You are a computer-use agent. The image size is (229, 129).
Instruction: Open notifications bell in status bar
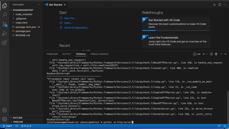click(225, 126)
